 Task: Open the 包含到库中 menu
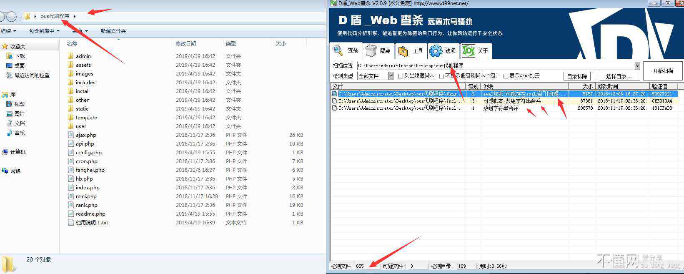[44, 31]
